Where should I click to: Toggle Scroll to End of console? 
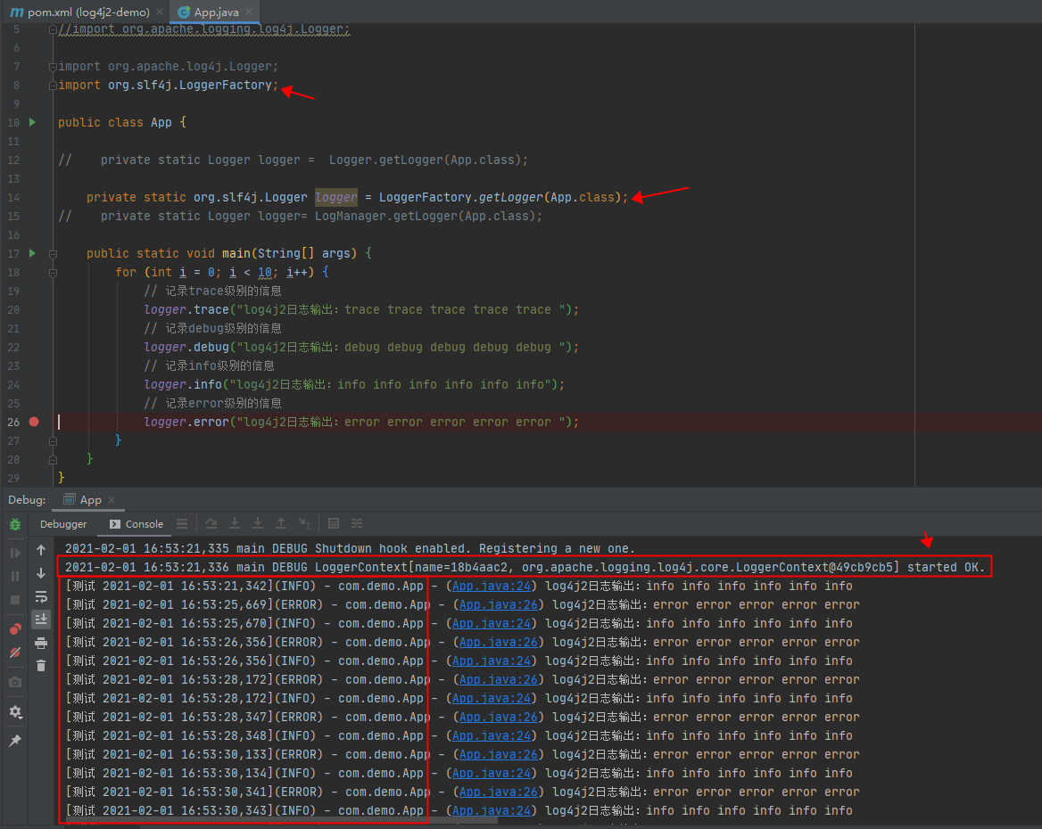click(41, 619)
